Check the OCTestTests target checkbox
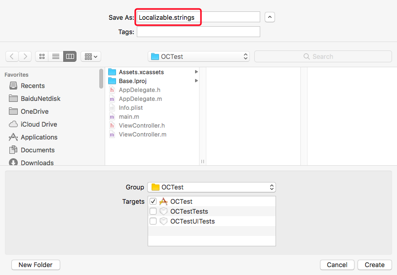 [x=153, y=211]
